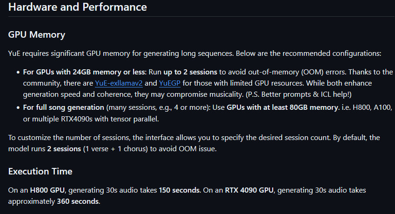Click the "(1 verse + 1 chorus)" text

[x=115, y=149]
